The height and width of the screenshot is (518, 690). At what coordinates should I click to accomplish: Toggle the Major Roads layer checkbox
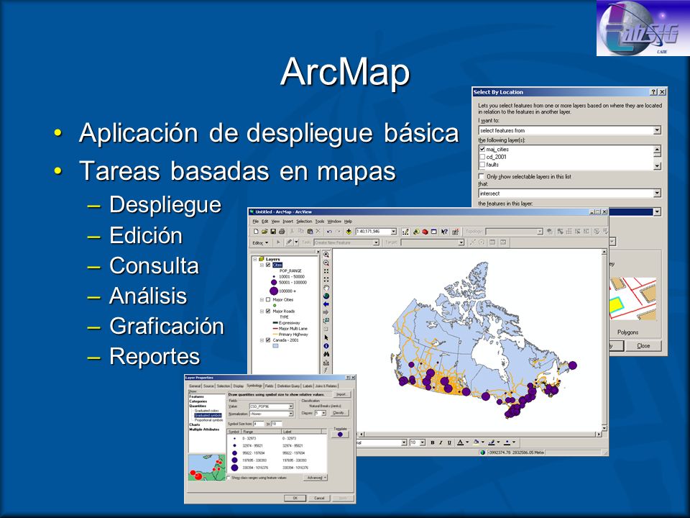coord(268,311)
